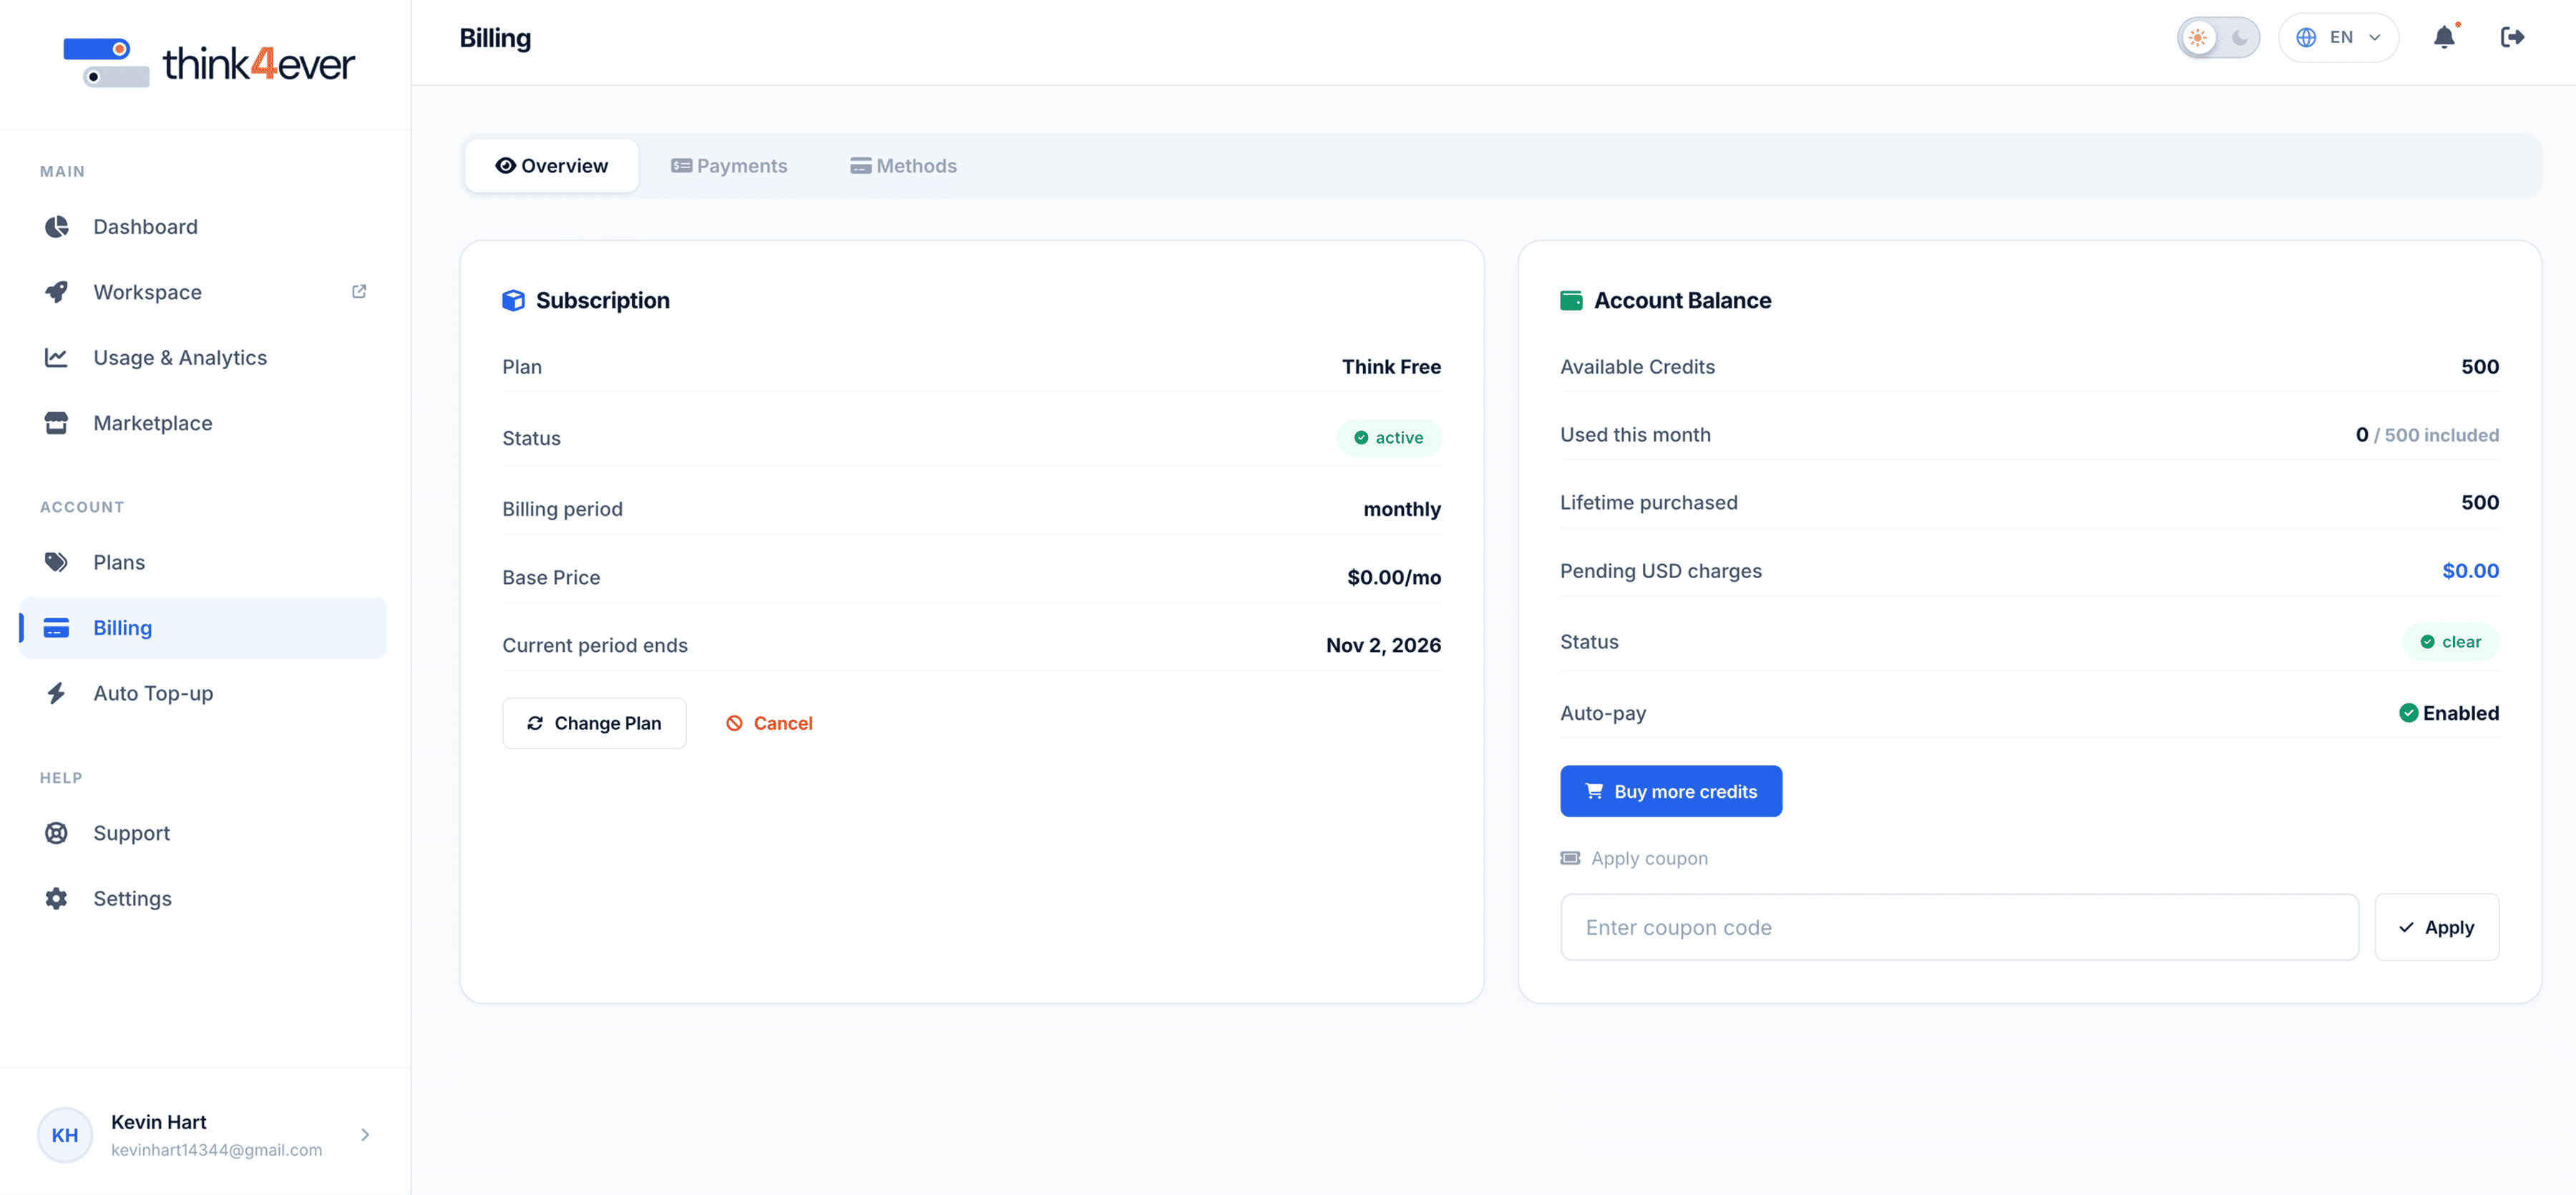This screenshot has height=1195, width=2576.
Task: Click the think4ever logo
Action: pos(208,63)
